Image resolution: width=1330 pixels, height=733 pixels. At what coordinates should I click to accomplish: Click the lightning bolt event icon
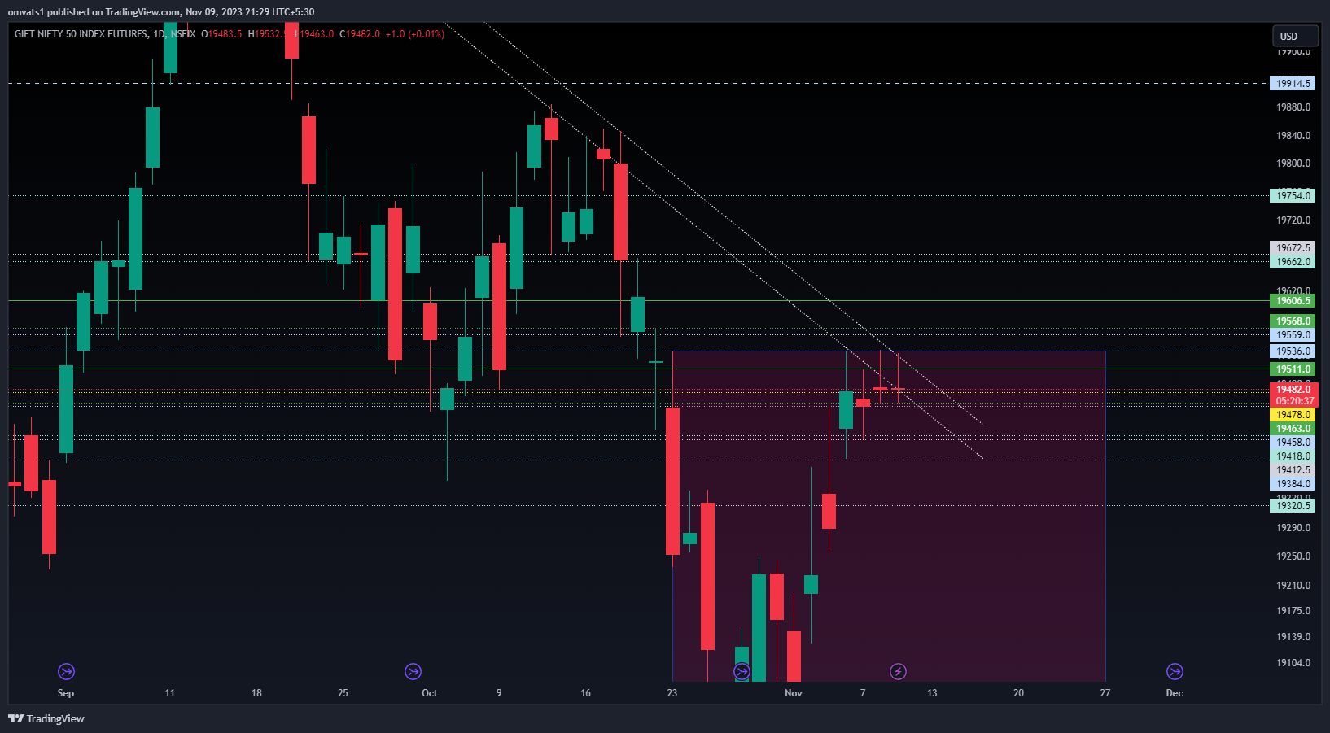point(898,671)
